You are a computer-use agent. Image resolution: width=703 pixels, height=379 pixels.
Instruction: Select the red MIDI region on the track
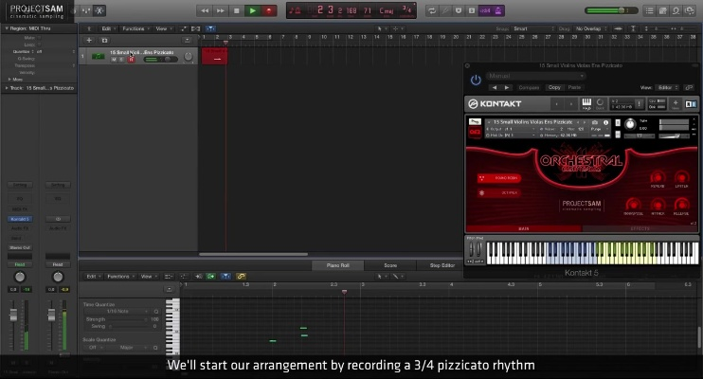(215, 57)
